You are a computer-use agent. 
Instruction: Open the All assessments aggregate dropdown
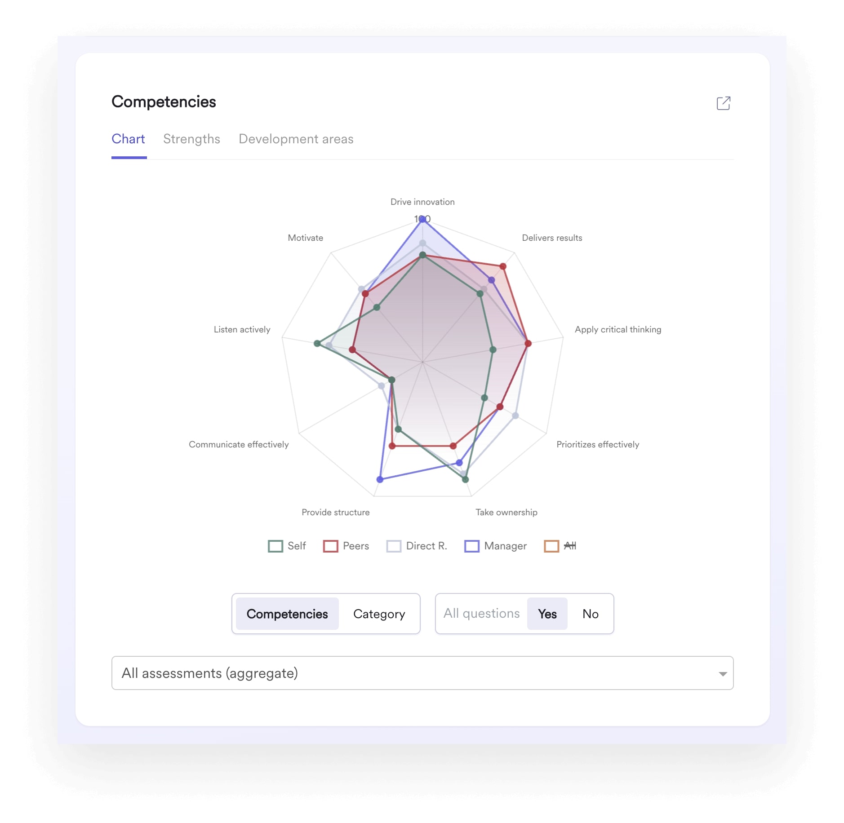[422, 673]
